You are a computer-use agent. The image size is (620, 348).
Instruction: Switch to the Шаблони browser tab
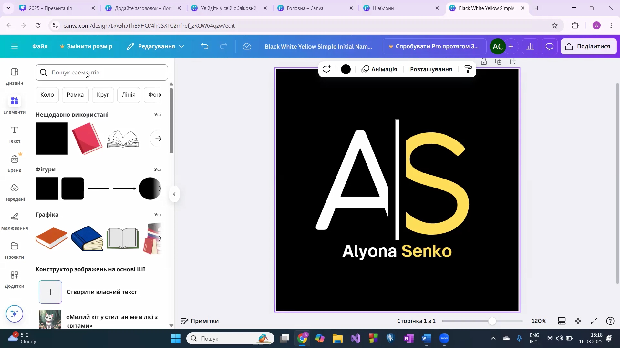383,8
